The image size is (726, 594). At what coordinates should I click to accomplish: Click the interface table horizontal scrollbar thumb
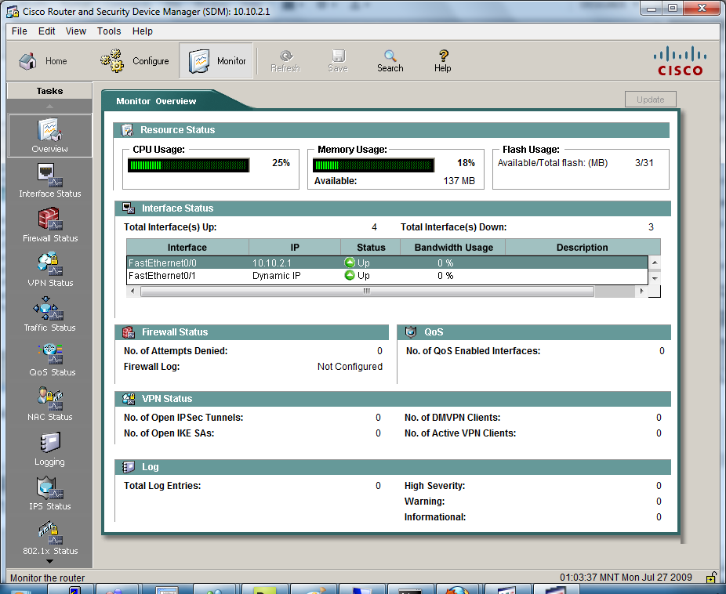[367, 291]
